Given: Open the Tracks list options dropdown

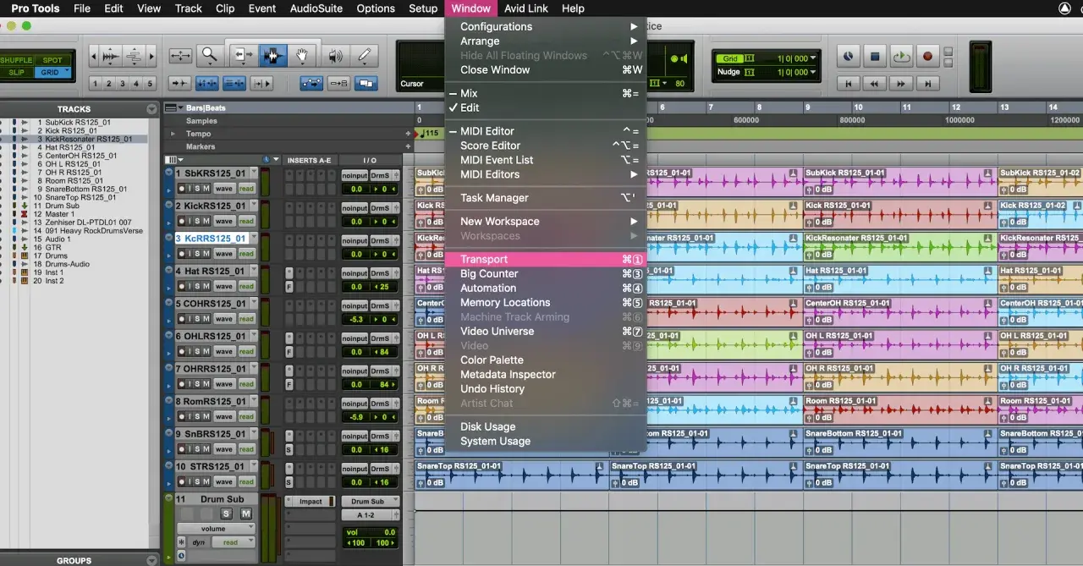Looking at the screenshot, I should tap(151, 109).
